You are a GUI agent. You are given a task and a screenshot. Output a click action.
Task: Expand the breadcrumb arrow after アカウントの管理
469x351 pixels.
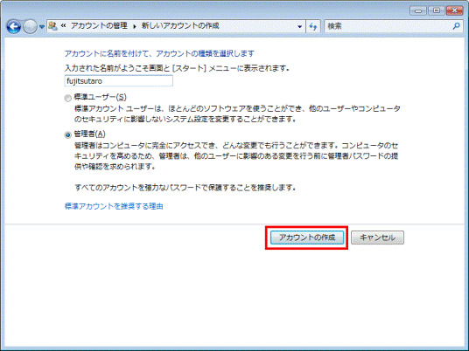[x=134, y=26]
